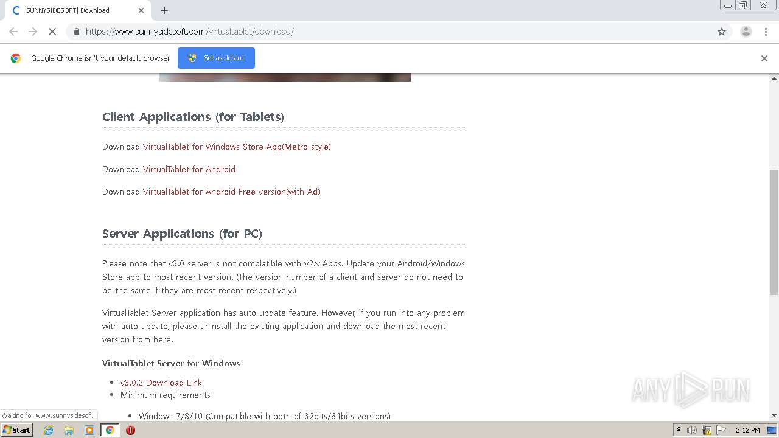
Task: Click the v3.0.2 Download Link
Action: pos(161,383)
